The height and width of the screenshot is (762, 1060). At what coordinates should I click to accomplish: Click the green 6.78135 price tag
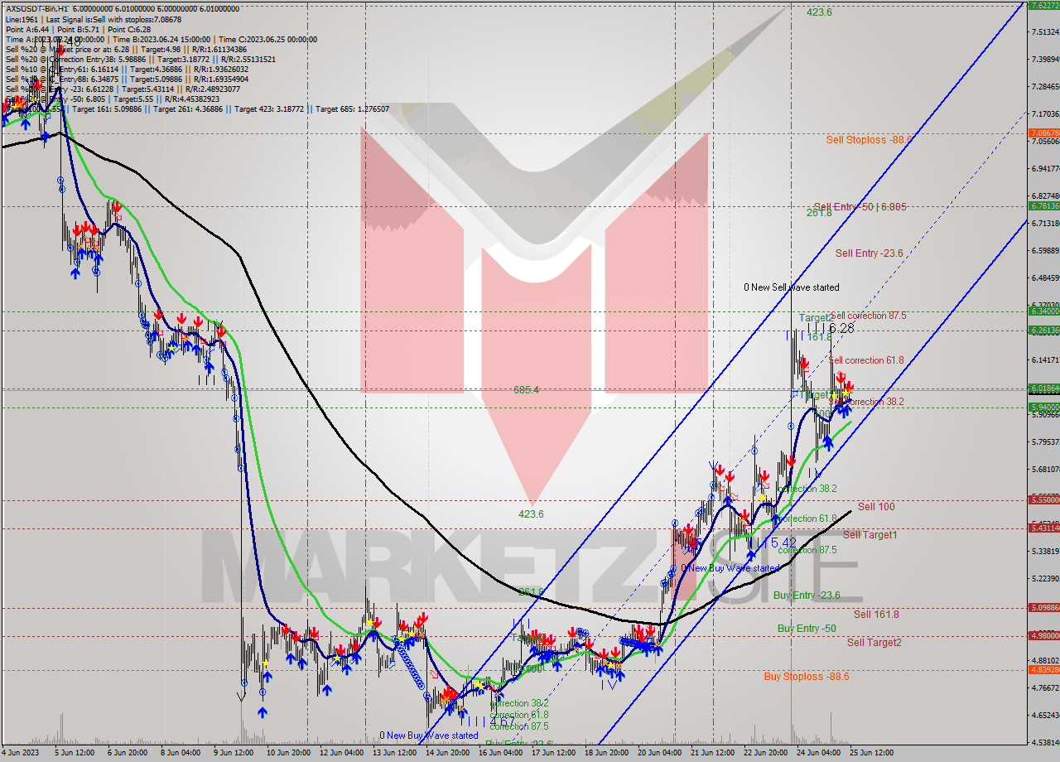[1043, 205]
